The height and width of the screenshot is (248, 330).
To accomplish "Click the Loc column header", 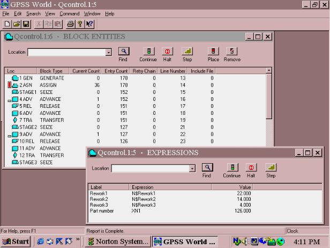I will click(x=21, y=71).
